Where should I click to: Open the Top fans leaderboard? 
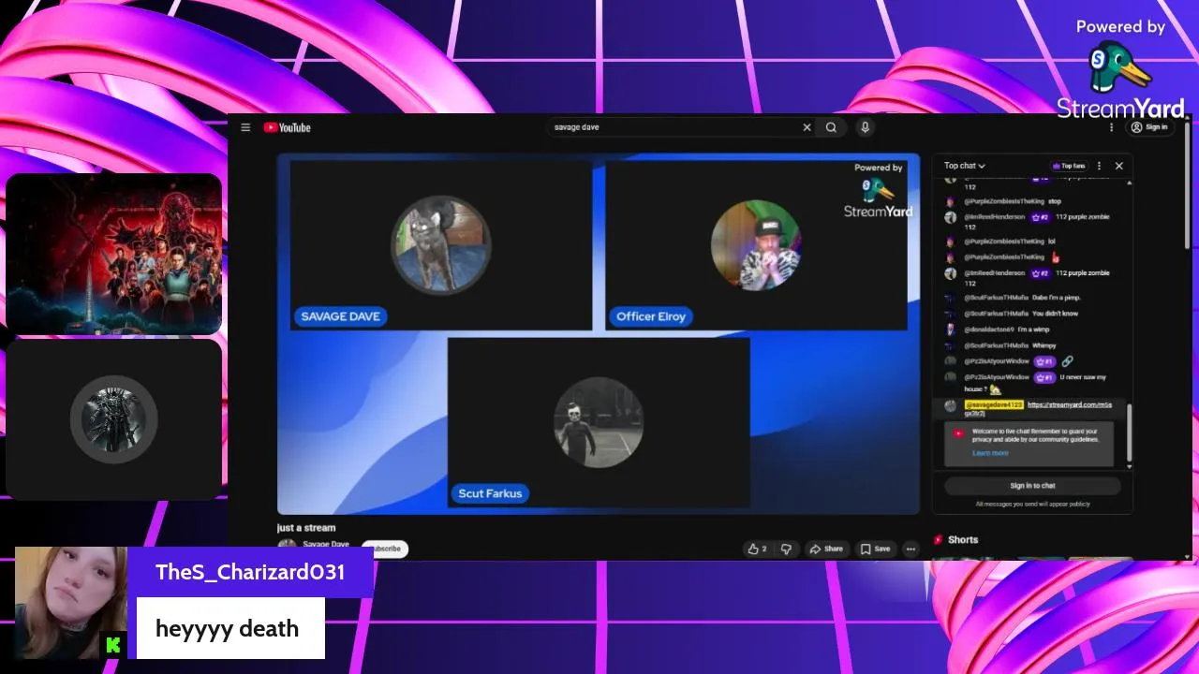[1069, 166]
